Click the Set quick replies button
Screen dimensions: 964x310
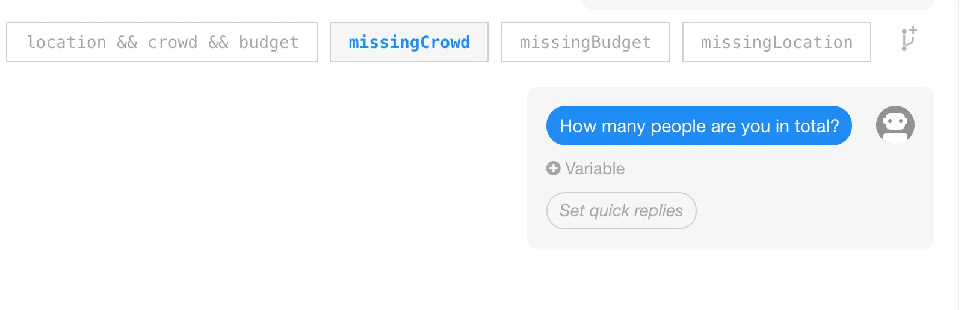[x=621, y=211]
